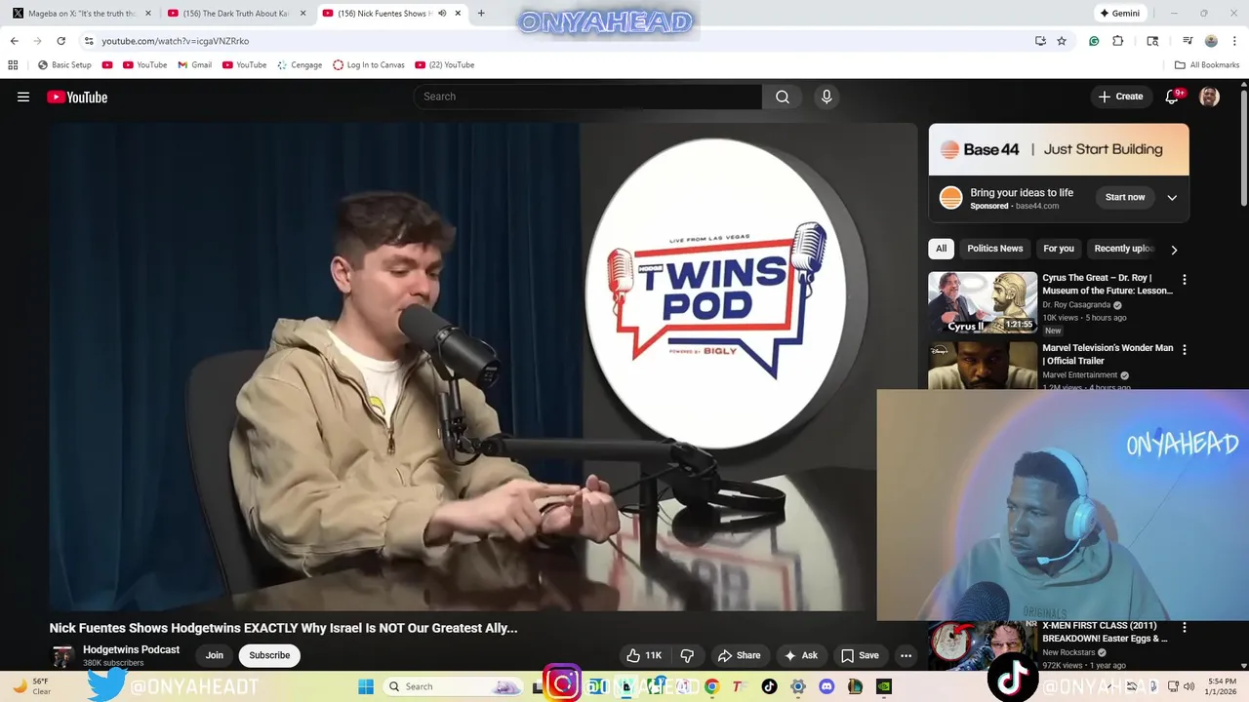
Task: Open the YouTube guide hamburger menu
Action: 23,97
